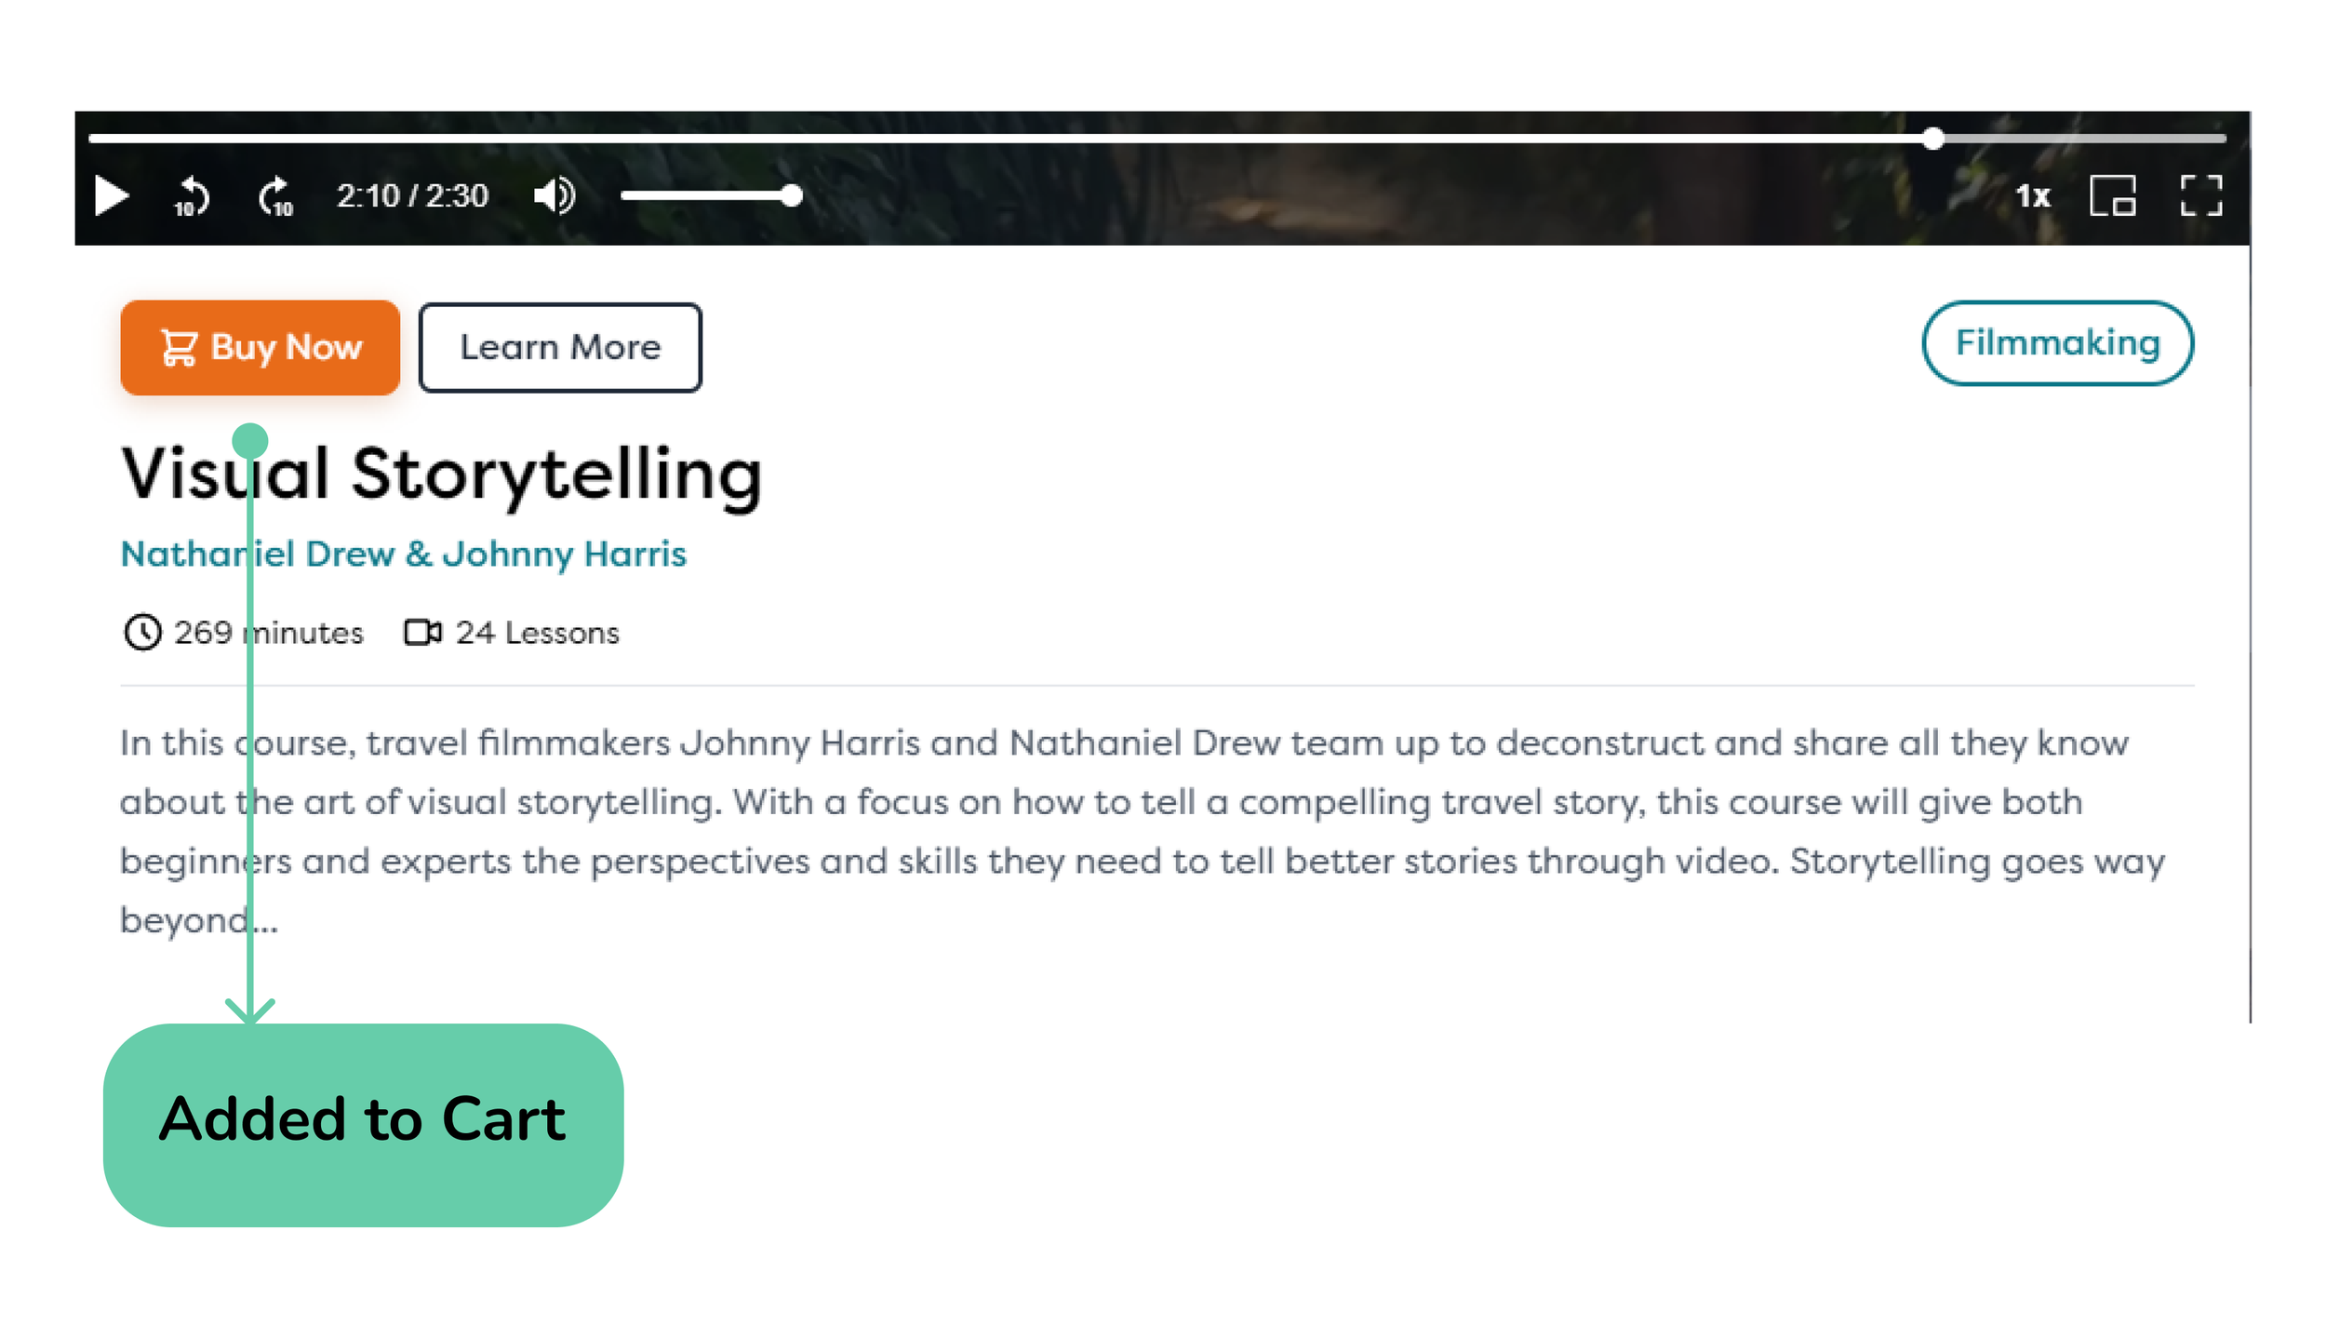
Task: Open the 1x playback speed selector
Action: point(2032,196)
